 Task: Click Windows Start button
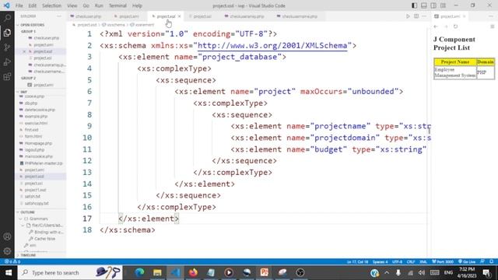coord(9,273)
